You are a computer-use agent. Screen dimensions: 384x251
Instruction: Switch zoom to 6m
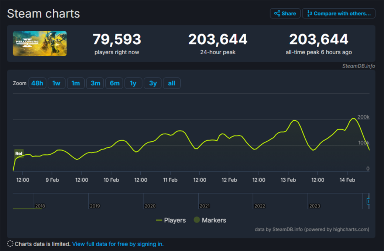pos(114,83)
